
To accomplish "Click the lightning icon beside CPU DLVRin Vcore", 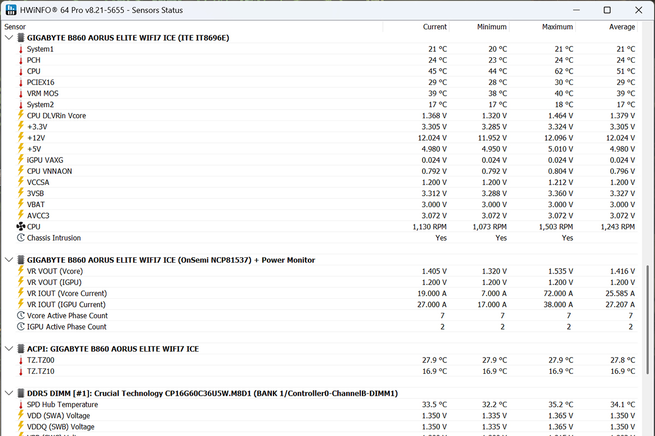I will (21, 115).
